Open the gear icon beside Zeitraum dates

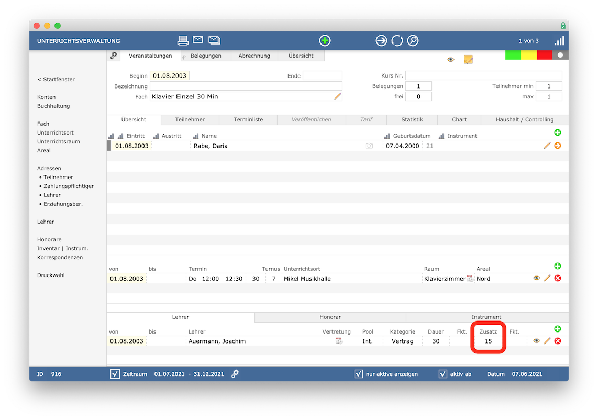coord(235,374)
